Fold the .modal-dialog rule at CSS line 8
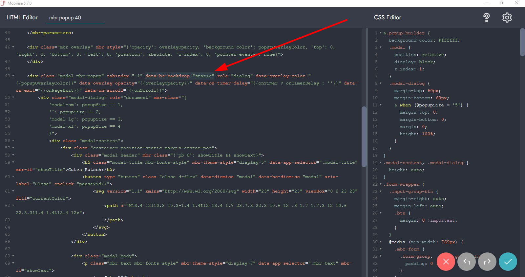 (x=381, y=83)
